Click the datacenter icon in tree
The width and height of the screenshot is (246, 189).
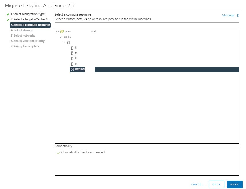tap(65, 37)
